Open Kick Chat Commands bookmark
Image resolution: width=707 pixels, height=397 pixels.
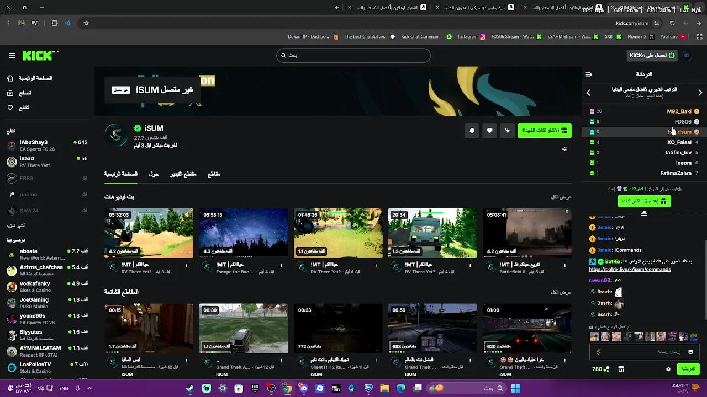[425, 37]
